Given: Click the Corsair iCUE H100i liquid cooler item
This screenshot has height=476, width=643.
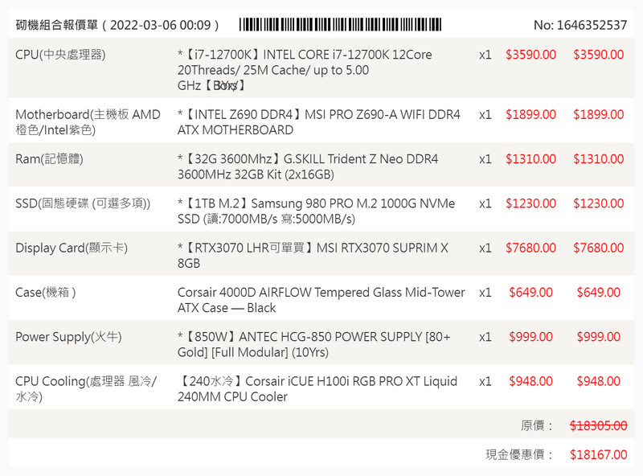Looking at the screenshot, I should pos(317,388).
